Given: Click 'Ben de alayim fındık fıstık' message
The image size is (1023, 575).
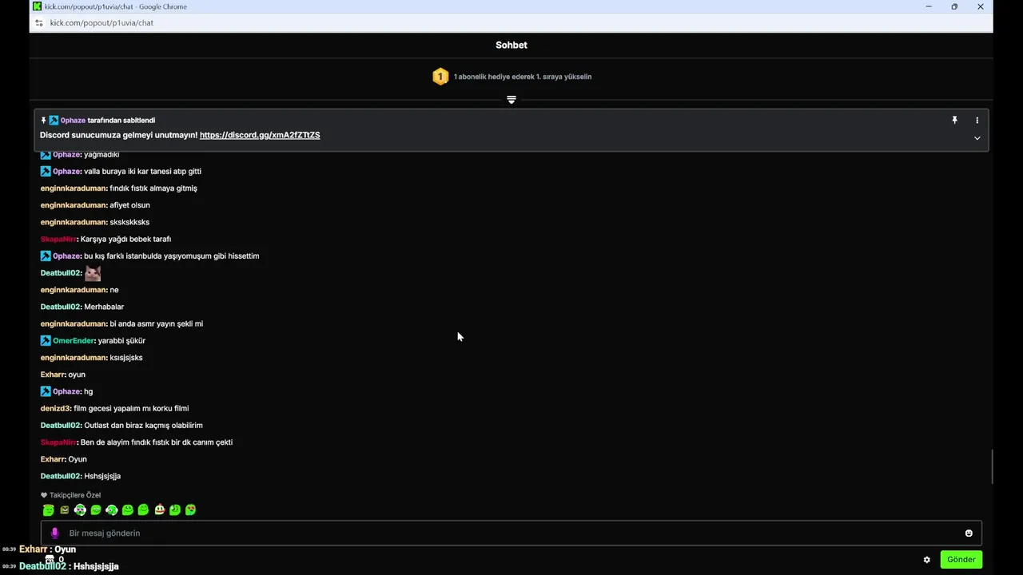Looking at the screenshot, I should (x=157, y=442).
